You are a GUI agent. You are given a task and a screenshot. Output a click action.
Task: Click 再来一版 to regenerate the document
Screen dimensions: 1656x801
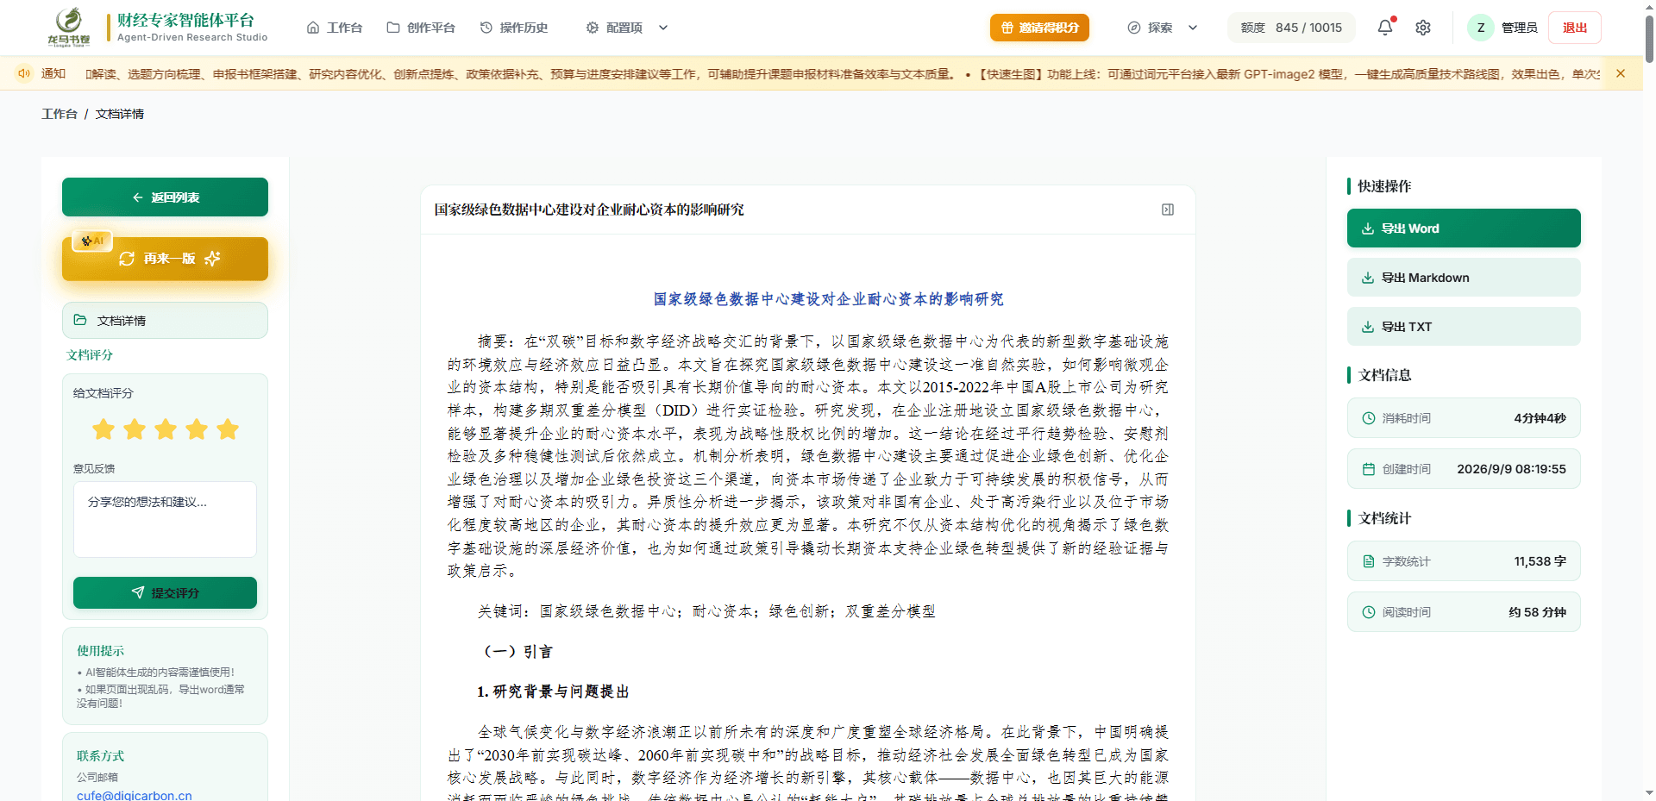pyautogui.click(x=165, y=259)
